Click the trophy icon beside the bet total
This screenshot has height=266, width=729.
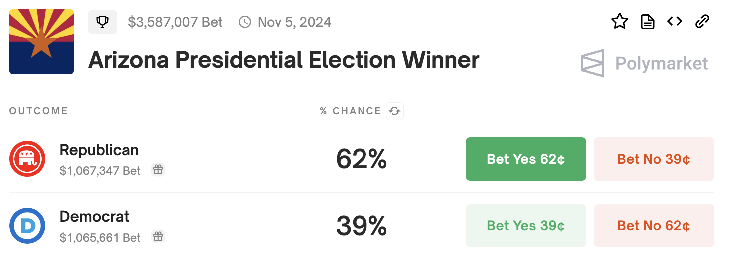[x=103, y=22]
